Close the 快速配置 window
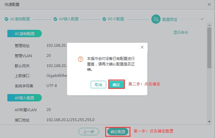This screenshot has width=215, height=138. click(209, 5)
